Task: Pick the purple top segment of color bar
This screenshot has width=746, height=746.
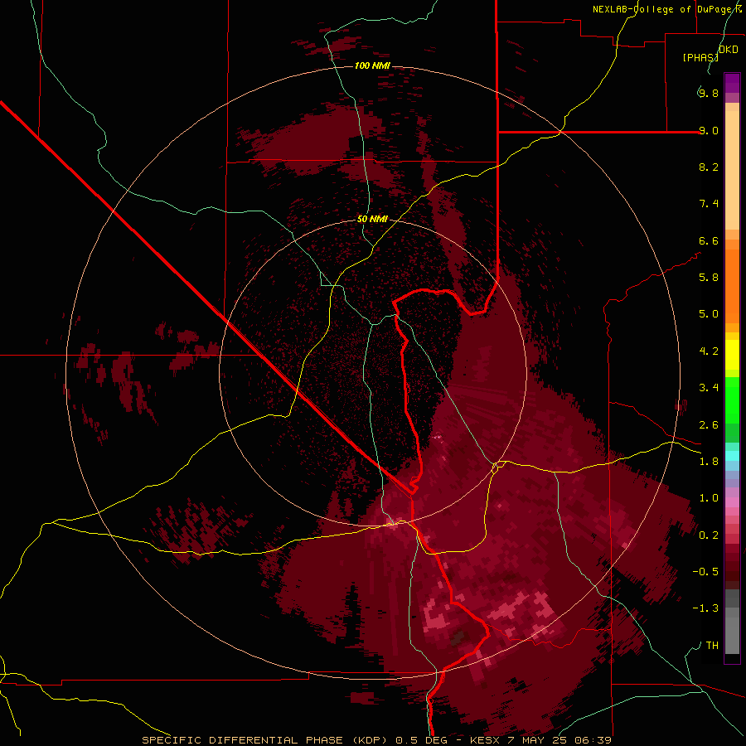Action: click(732, 83)
